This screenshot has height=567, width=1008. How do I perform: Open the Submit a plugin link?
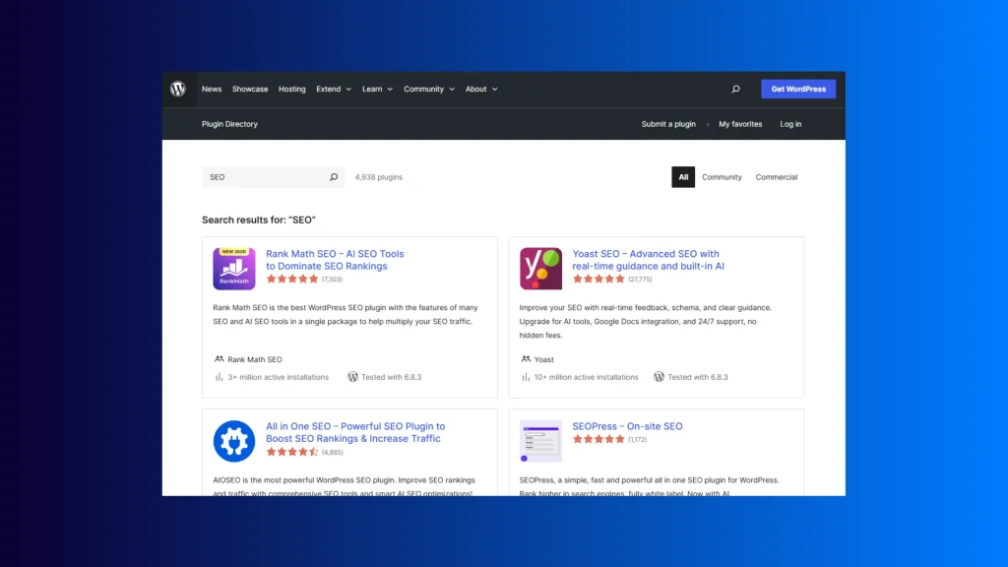coord(668,124)
